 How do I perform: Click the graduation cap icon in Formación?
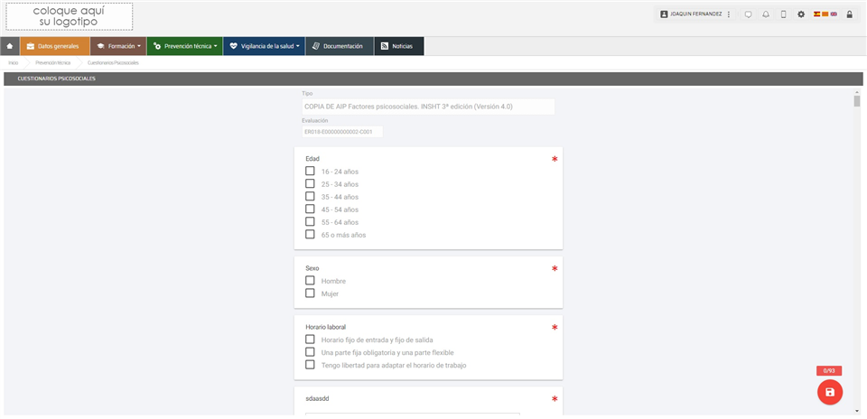point(100,46)
